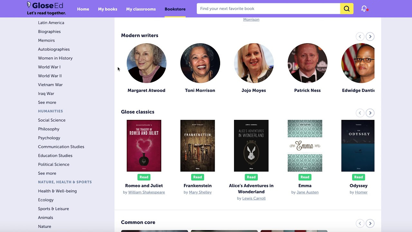Screen dimensions: 412x232
Task: Open My classrooms tab
Action: coord(141,9)
